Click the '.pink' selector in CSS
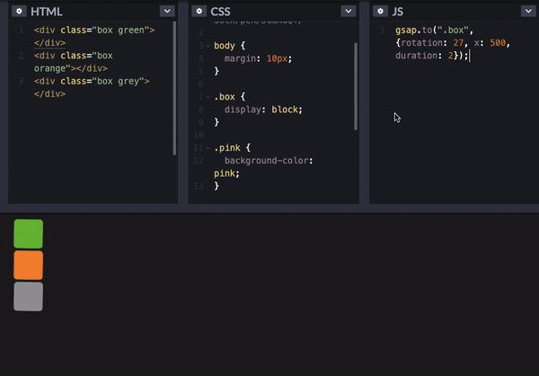 (227, 148)
